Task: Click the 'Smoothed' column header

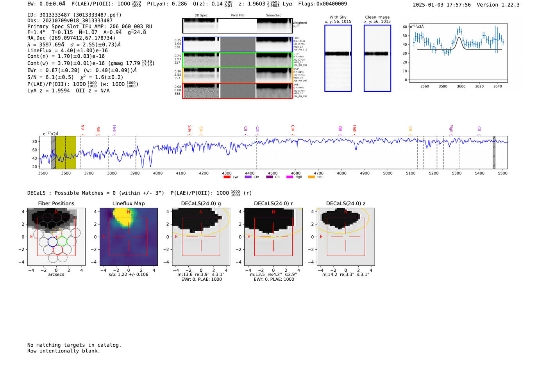Action: [x=274, y=16]
